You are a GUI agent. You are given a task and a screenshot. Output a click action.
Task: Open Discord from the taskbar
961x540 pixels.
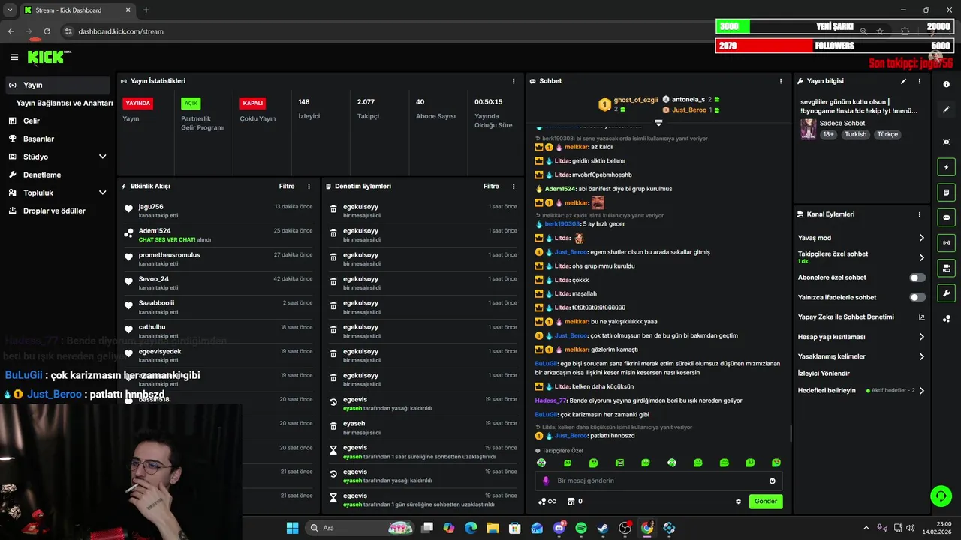[x=559, y=528]
